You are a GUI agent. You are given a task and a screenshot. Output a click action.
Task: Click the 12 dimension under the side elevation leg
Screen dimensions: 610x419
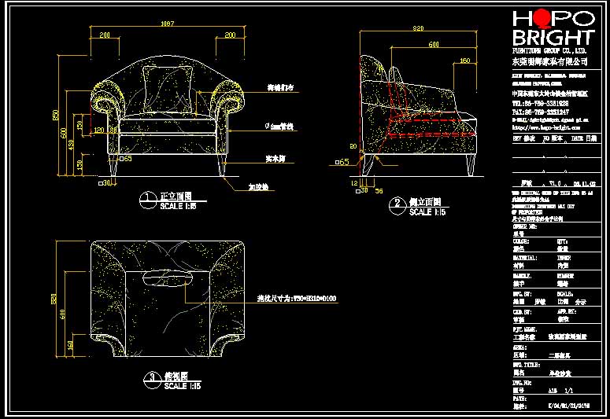point(354,183)
